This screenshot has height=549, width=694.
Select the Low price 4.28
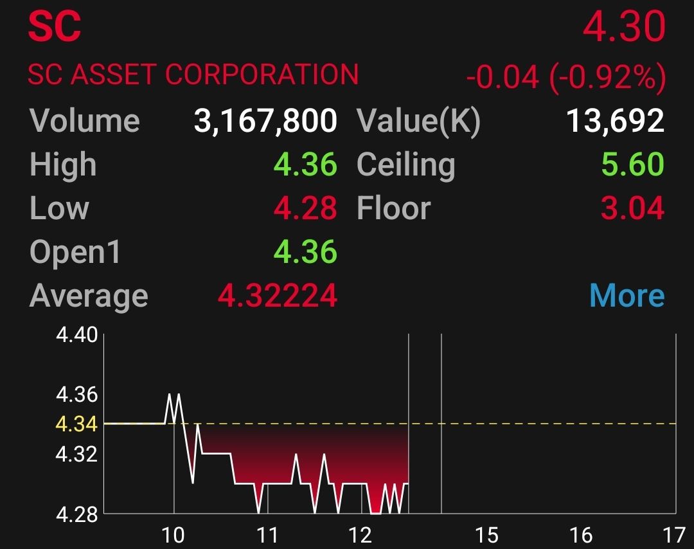[x=305, y=208]
